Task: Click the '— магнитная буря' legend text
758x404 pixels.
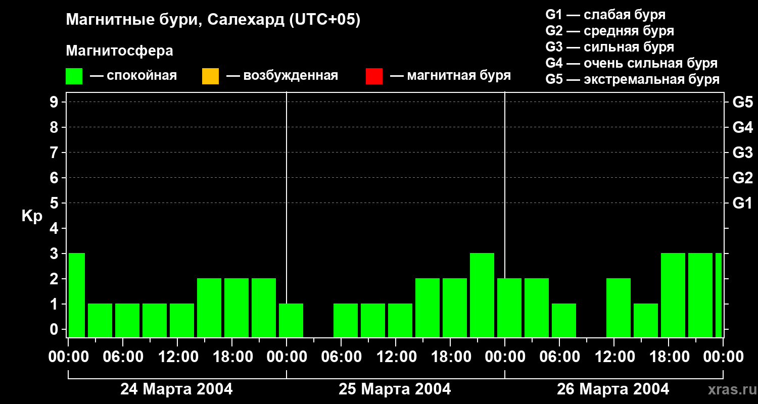Action: pyautogui.click(x=451, y=76)
